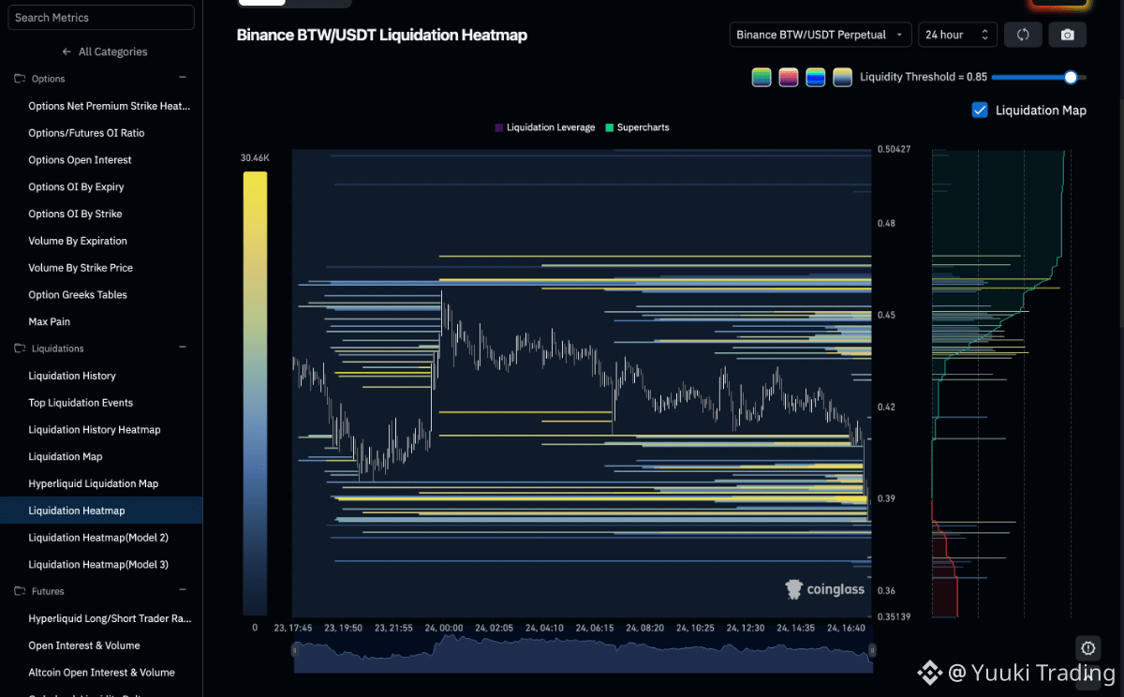1124x697 pixels.
Task: Click the Binance BTW/USDT Liquidation Heatmap title
Action: pos(382,36)
